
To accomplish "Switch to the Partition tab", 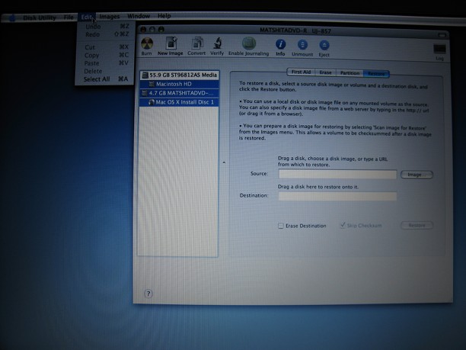I will 349,72.
